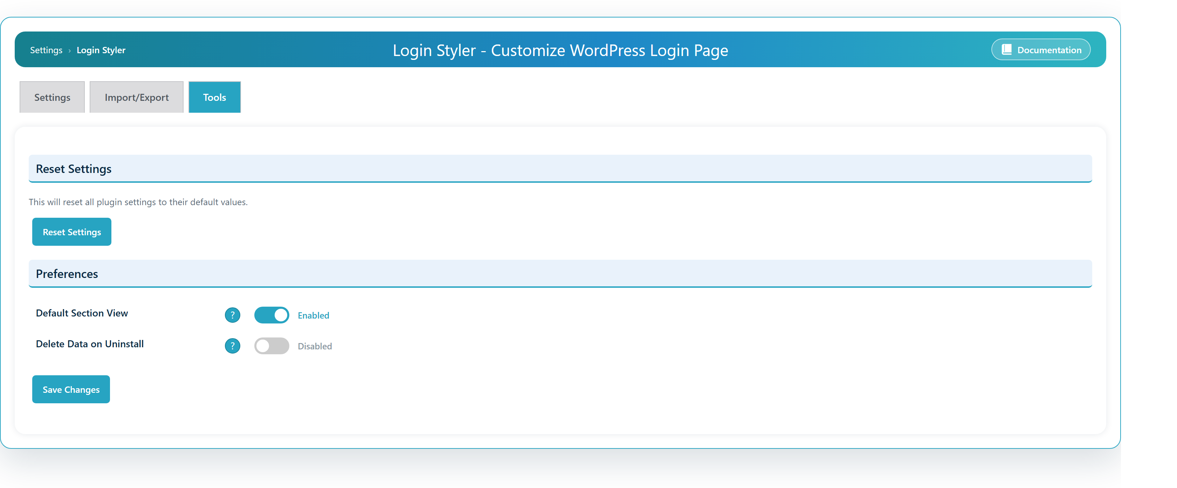Click the Reset Settings button

[72, 232]
